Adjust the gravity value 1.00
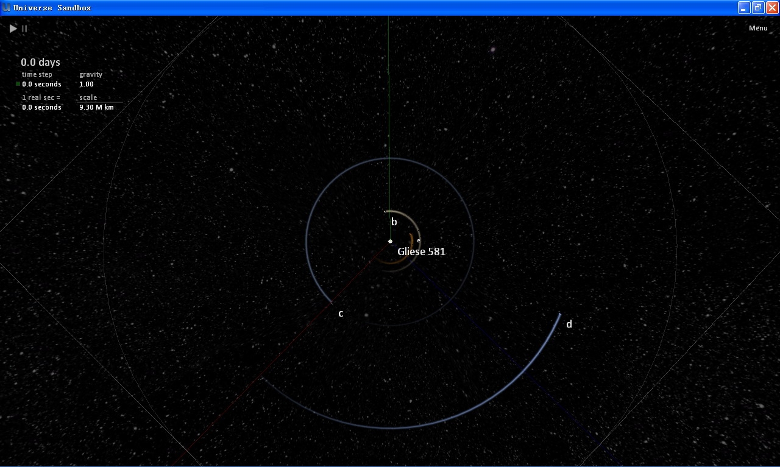Image resolution: width=780 pixels, height=467 pixels. (87, 84)
